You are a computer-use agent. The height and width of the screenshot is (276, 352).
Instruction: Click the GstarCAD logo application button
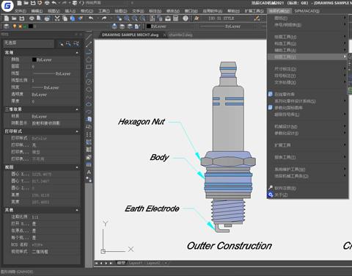(7, 6)
